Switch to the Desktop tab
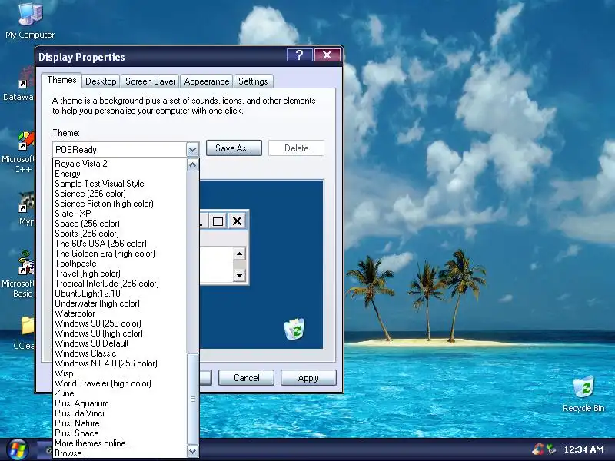 coord(101,81)
